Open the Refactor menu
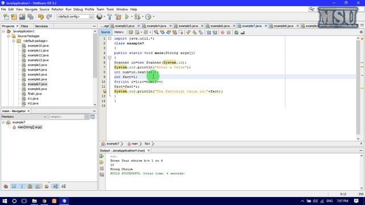The height and width of the screenshot is (205, 365). [x=57, y=9]
